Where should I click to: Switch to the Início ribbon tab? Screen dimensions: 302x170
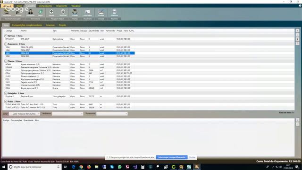[19, 6]
